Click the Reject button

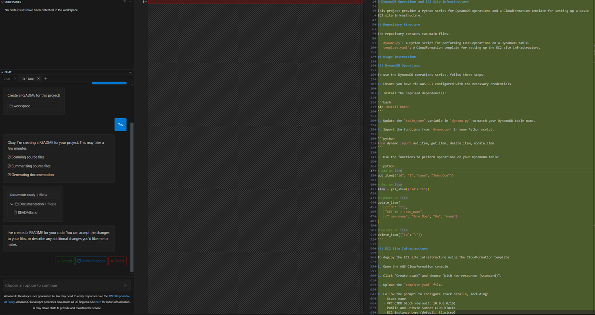118,261
